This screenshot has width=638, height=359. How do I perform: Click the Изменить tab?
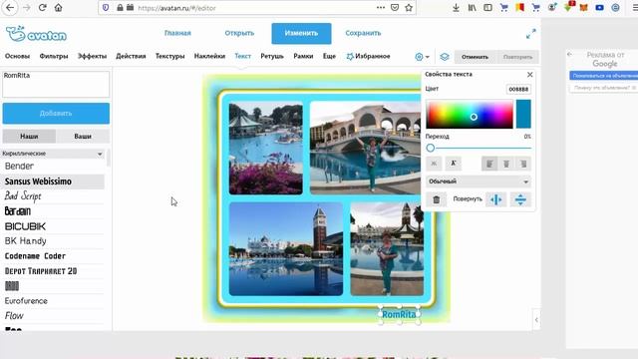(x=301, y=33)
